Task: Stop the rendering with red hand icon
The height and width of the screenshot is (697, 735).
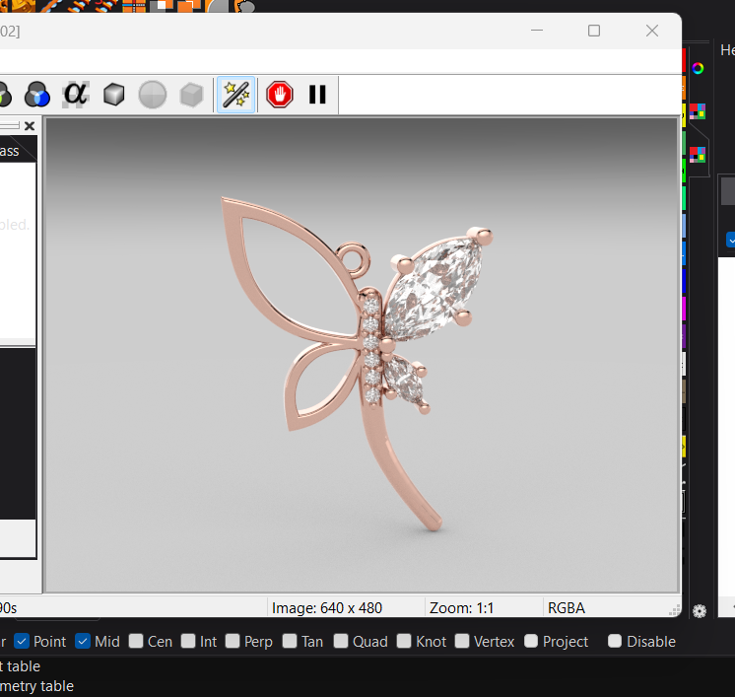Action: [280, 95]
